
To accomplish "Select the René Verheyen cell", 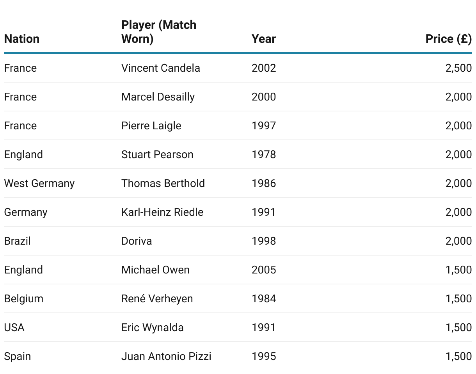I will 157,299.
